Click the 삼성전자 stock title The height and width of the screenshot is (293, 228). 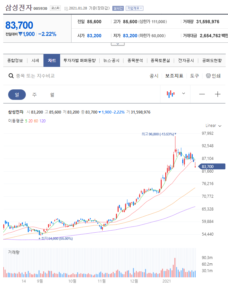point(19,8)
